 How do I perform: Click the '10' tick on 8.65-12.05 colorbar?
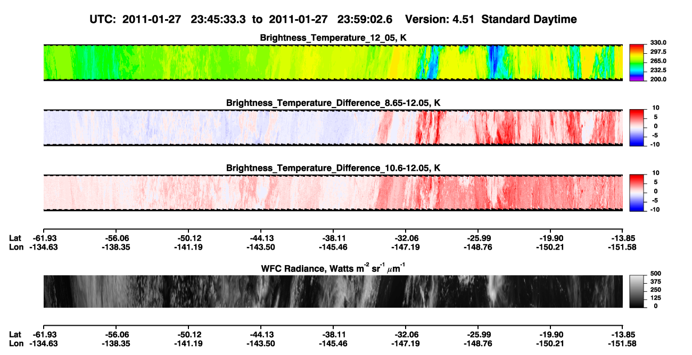pyautogui.click(x=656, y=108)
